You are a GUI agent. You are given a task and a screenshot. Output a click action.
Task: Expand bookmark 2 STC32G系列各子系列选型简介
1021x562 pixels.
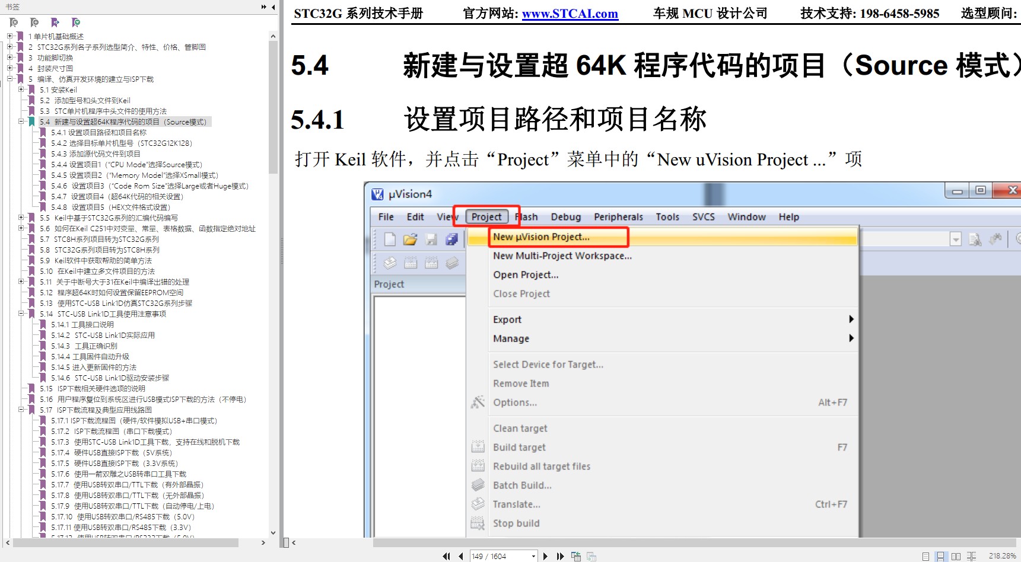9,47
